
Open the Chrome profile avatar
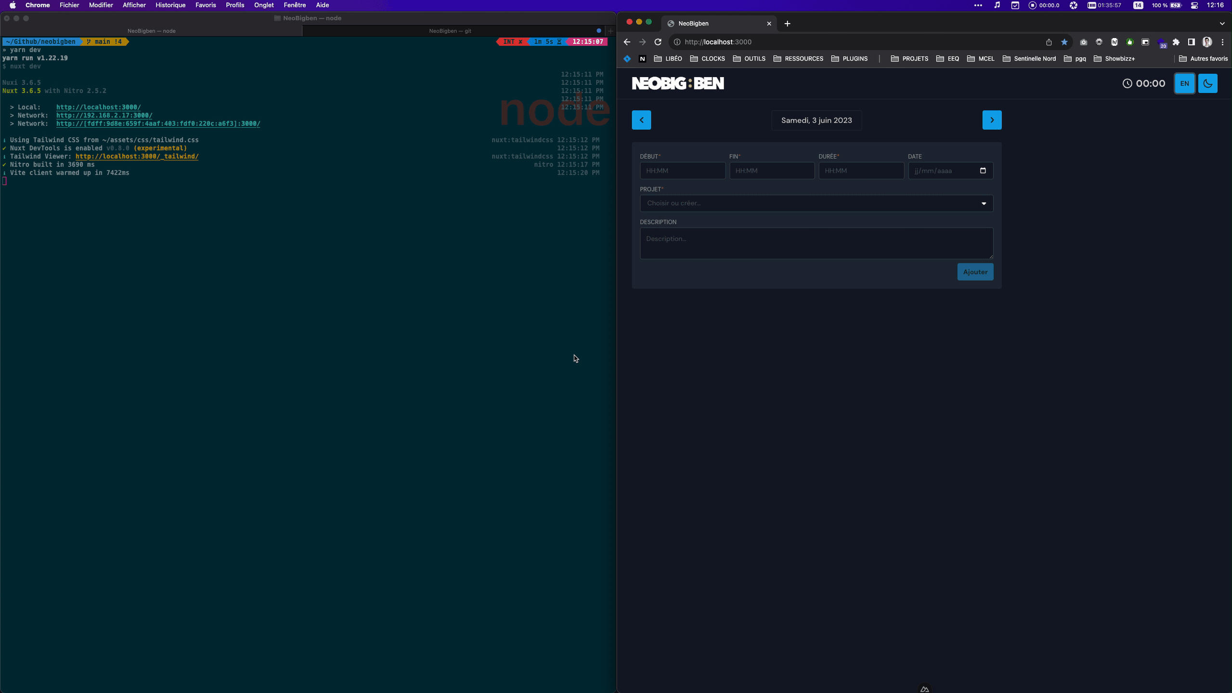pyautogui.click(x=1207, y=42)
